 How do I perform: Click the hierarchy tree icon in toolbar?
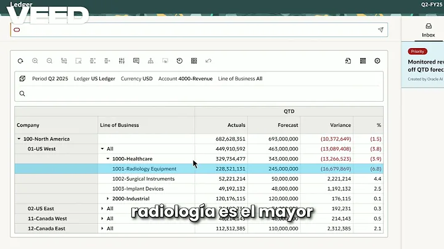point(150,61)
